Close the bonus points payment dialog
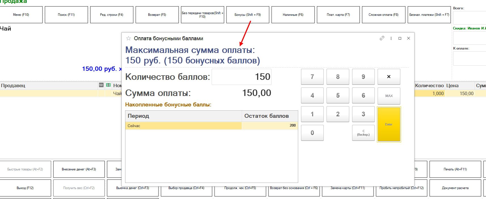This screenshot has width=486, height=199. 409,38
